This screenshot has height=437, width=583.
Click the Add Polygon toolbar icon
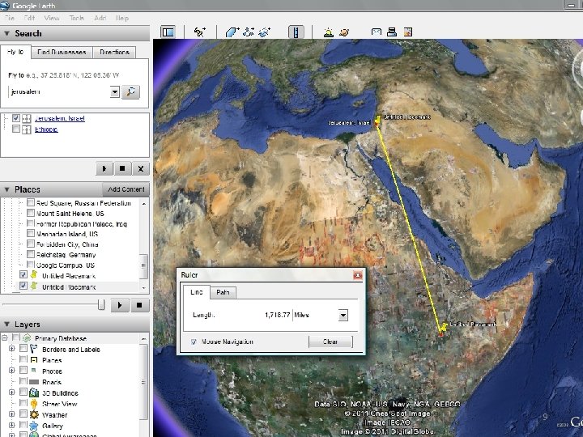(x=232, y=32)
